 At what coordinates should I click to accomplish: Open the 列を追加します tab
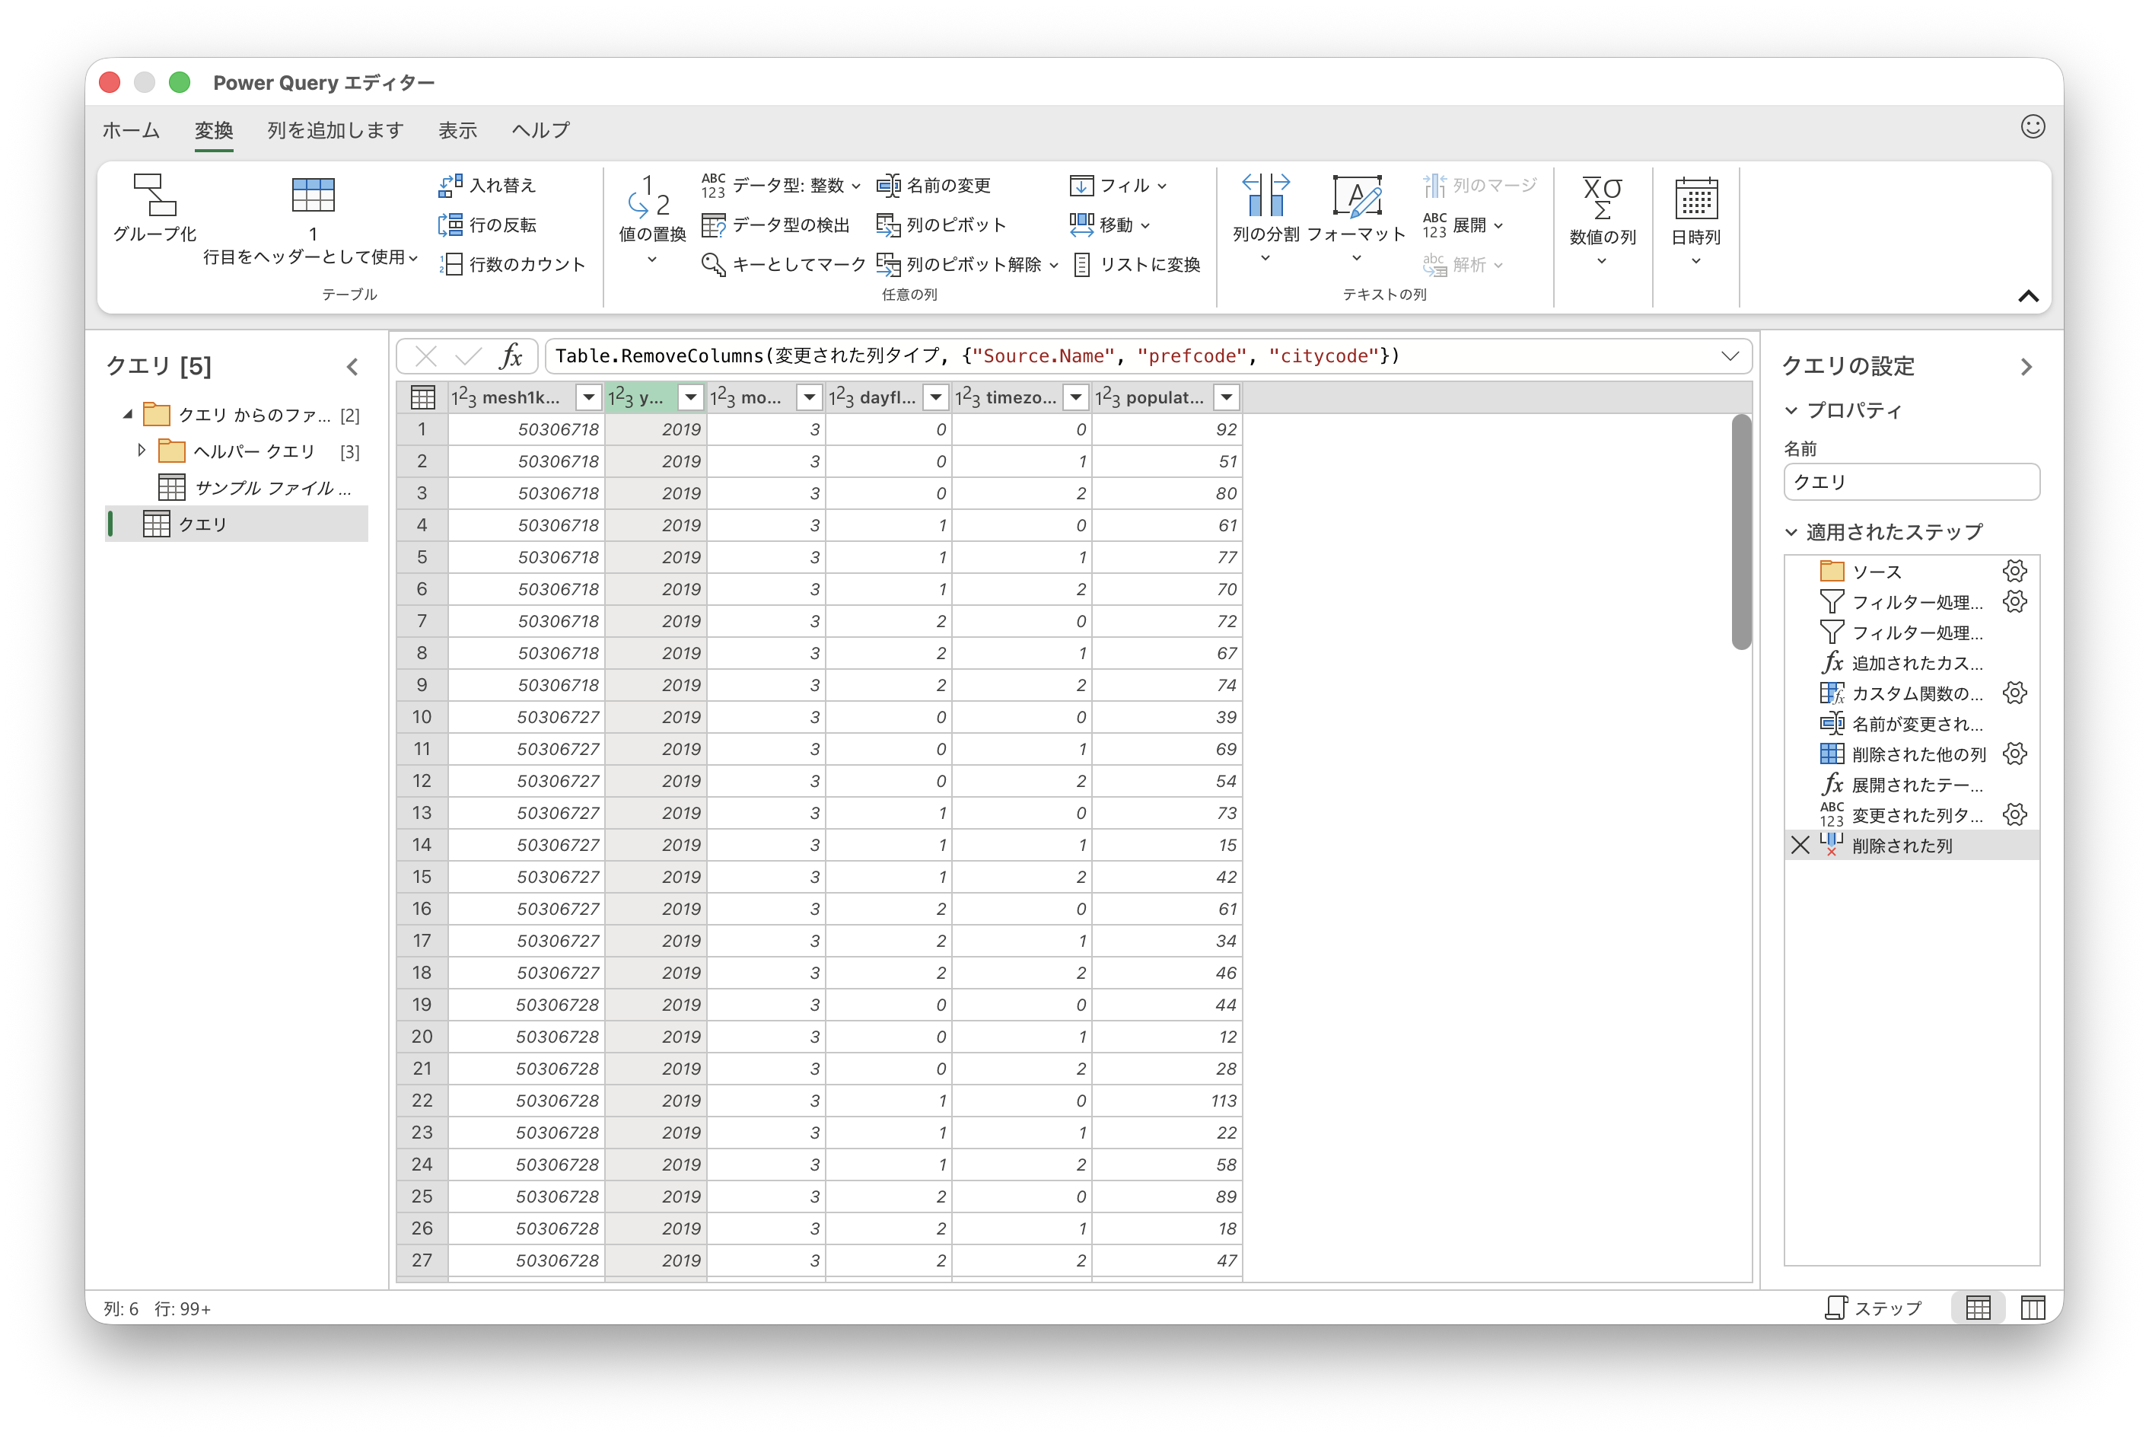[x=336, y=130]
